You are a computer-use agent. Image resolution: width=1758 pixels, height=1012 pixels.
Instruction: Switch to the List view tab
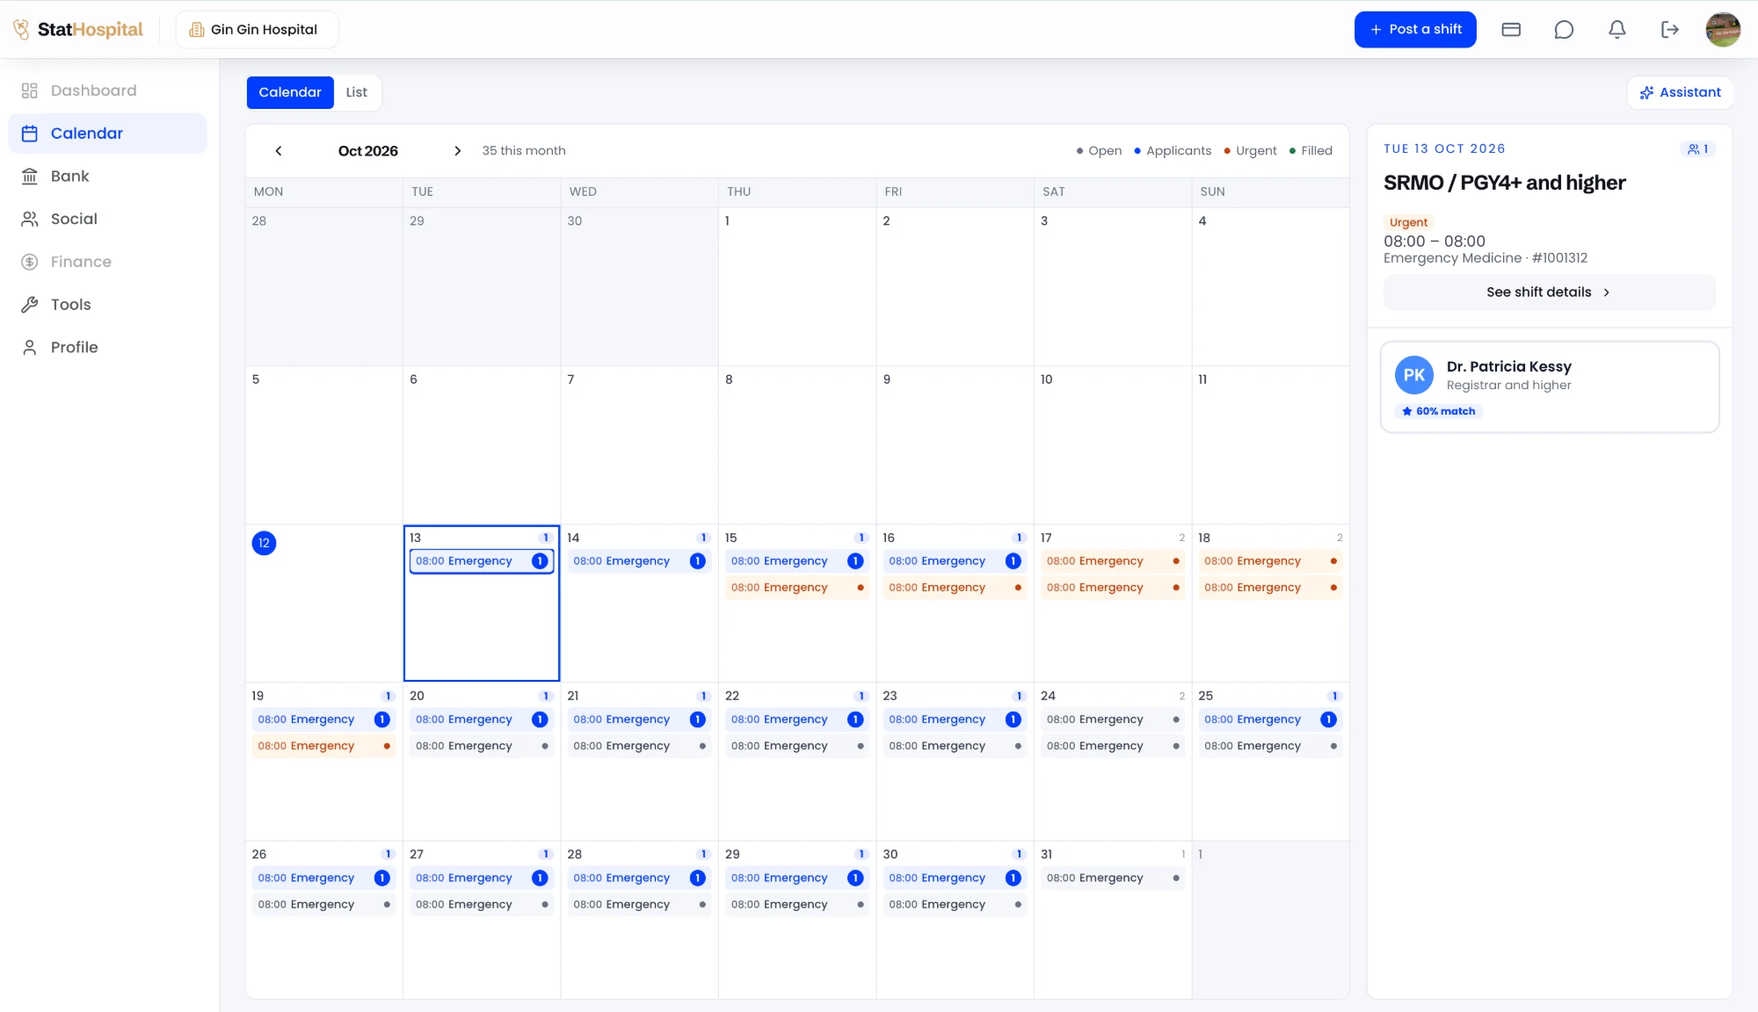[x=356, y=92]
